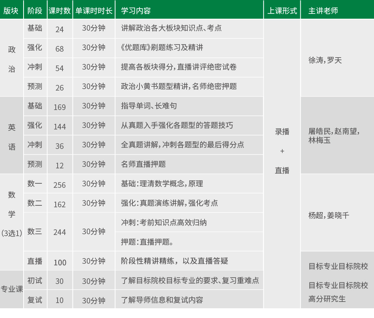
Task: Select the 数三 stage cell
Action: pos(35,232)
